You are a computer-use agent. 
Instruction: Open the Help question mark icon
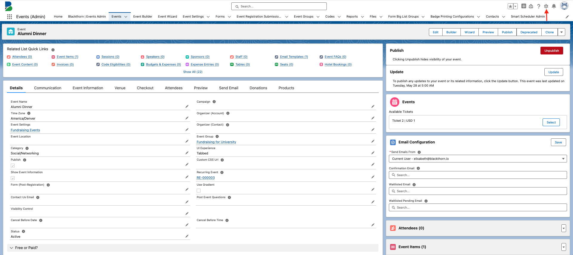pyautogui.click(x=539, y=6)
